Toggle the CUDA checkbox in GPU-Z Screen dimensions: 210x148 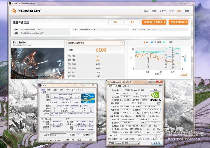[130, 139]
